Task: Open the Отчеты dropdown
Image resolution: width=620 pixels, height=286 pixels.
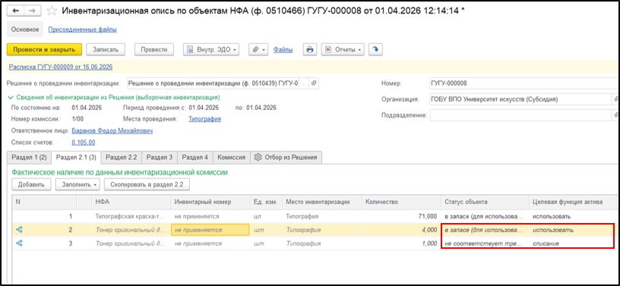Action: coord(343,49)
